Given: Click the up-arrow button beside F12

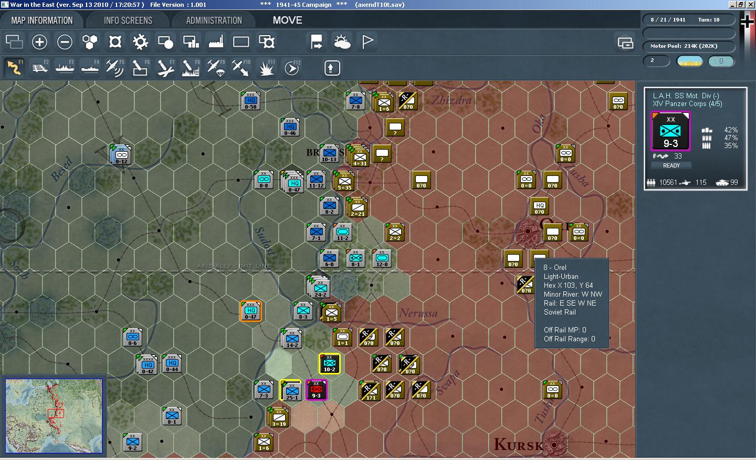Looking at the screenshot, I should coord(332,68).
